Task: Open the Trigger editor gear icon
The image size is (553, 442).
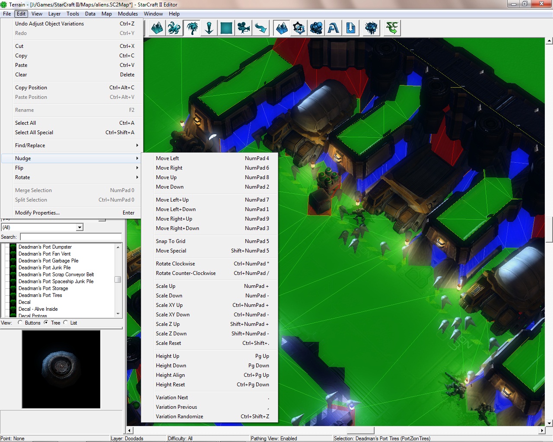Action: point(299,28)
